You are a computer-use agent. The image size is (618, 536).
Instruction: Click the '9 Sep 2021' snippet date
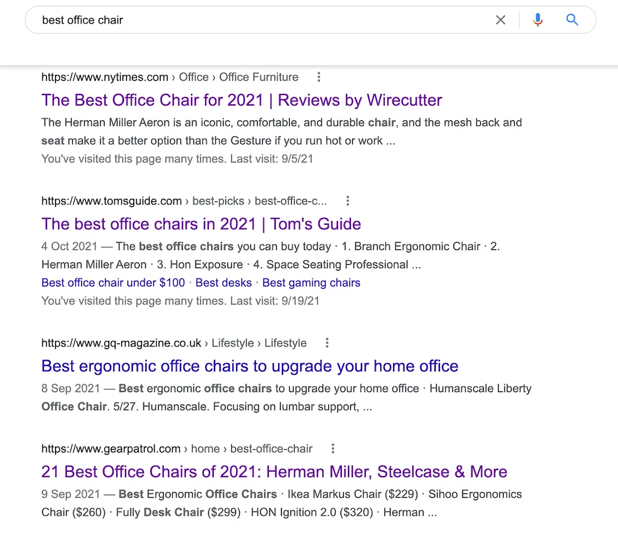click(70, 494)
